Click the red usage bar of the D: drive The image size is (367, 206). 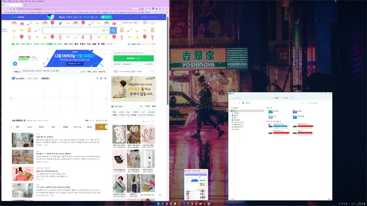coord(305,126)
